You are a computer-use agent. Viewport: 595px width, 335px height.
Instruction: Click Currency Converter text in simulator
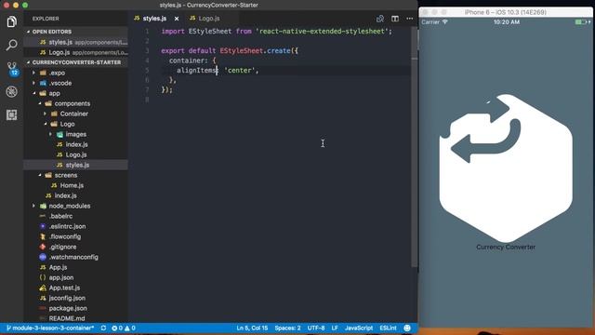click(506, 247)
